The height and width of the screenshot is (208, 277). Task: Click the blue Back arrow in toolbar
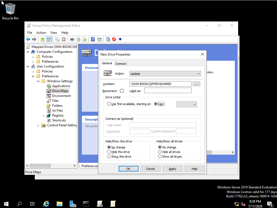click(x=28, y=39)
